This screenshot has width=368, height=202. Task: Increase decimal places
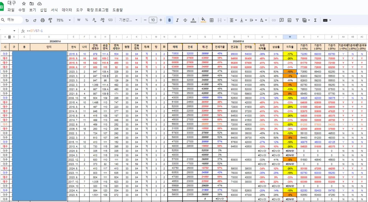coord(102,20)
